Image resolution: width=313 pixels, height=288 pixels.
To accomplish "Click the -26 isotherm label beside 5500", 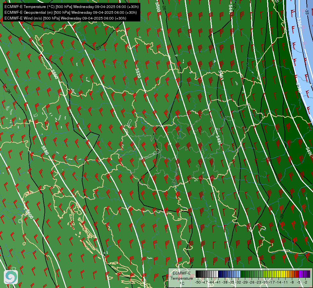I will [x=164, y=8].
